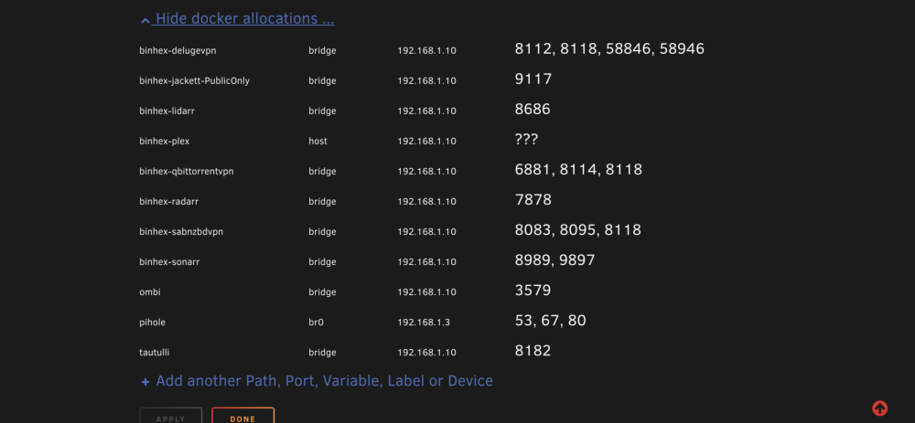Select the binhex-qbittorrentvpn container name

tap(187, 171)
